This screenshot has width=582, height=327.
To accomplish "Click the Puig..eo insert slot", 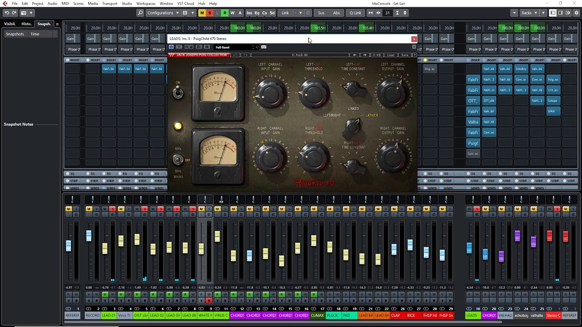I will tap(553, 79).
